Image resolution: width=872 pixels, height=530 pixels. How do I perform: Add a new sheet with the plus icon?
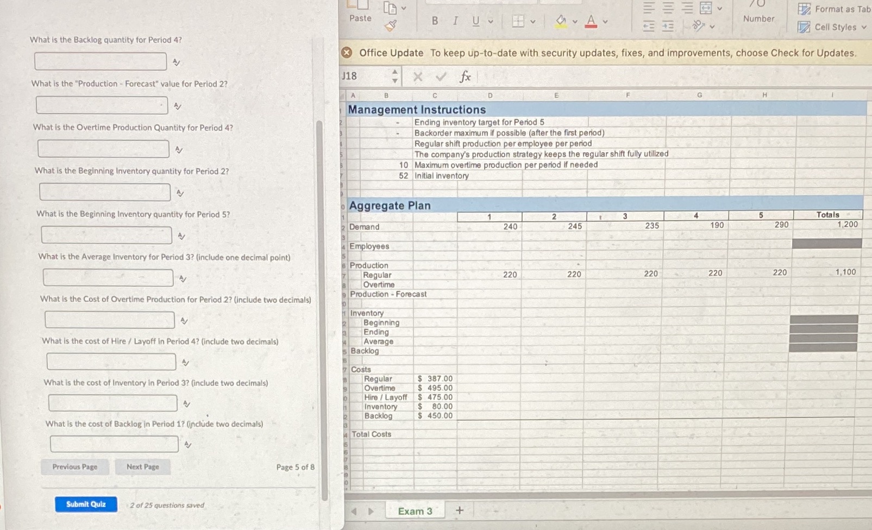[459, 510]
